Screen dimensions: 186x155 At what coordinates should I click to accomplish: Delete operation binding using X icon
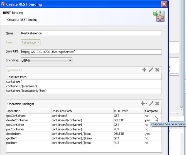pyautogui.click(x=157, y=103)
